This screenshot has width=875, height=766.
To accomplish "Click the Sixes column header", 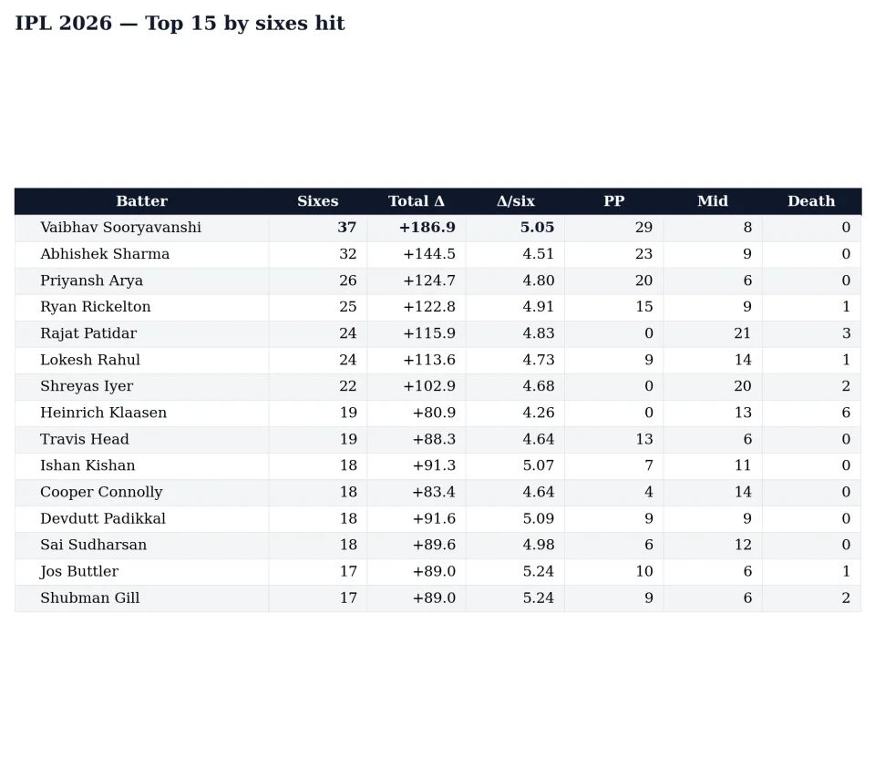I will [x=317, y=201].
